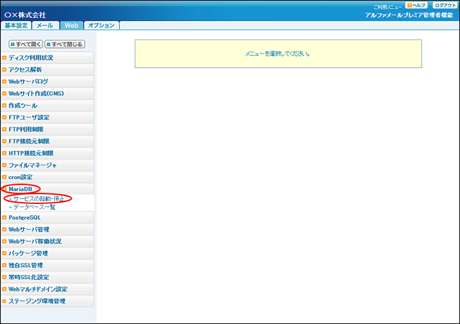Expand the Webサイト作成(CMS) section
460x324 pixels.
tap(36, 94)
